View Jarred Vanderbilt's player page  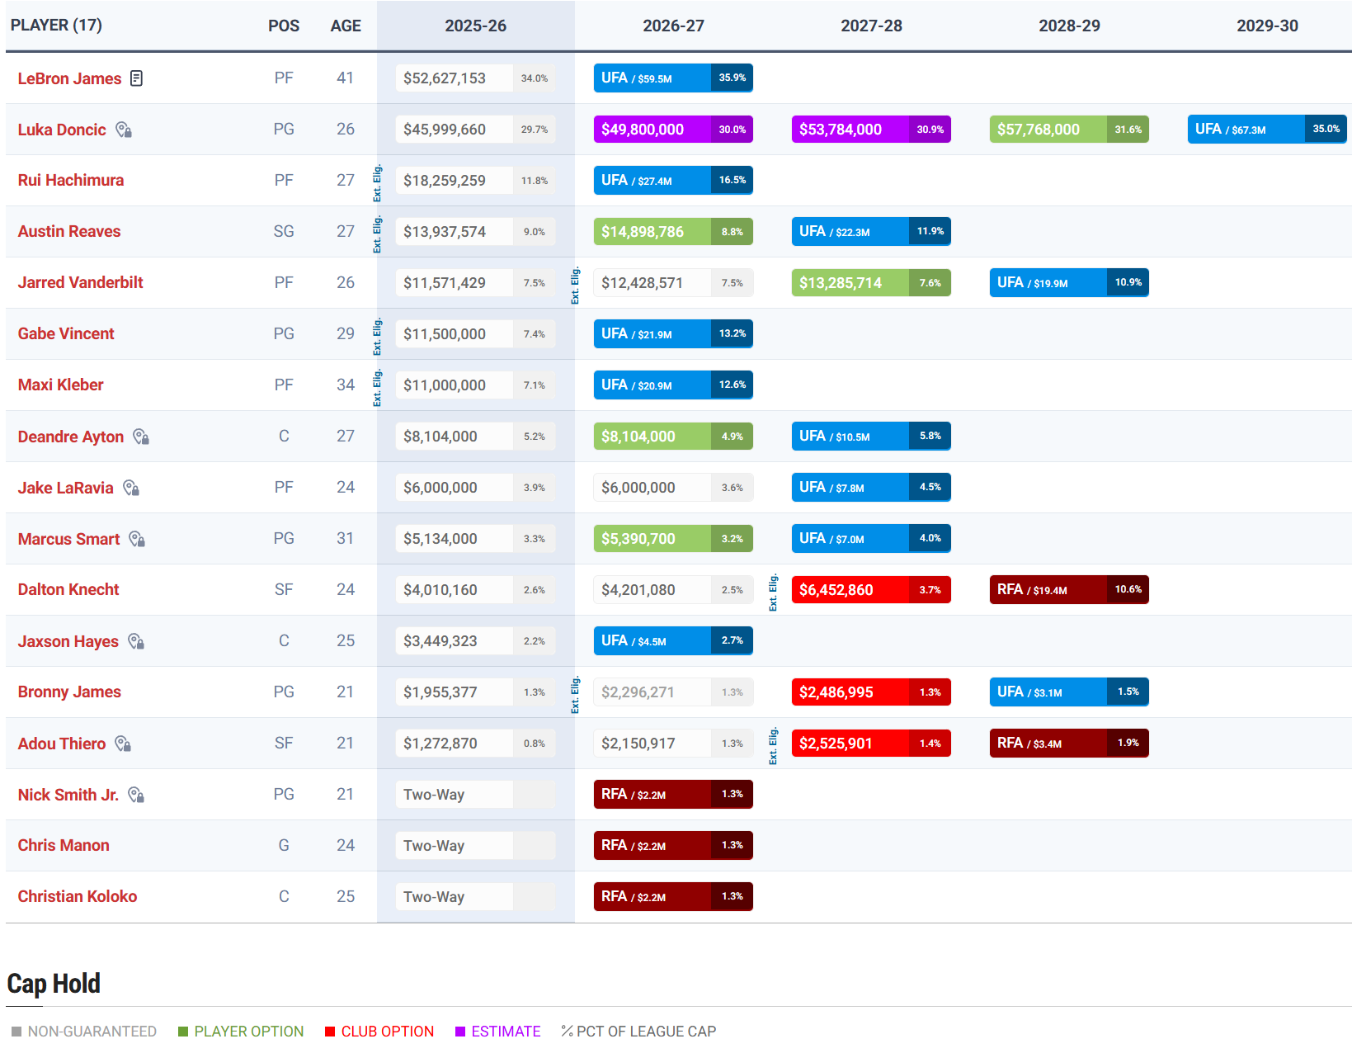(x=81, y=283)
